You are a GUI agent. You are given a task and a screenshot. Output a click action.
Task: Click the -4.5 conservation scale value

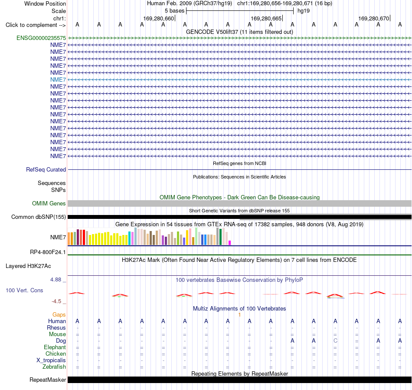(x=56, y=301)
